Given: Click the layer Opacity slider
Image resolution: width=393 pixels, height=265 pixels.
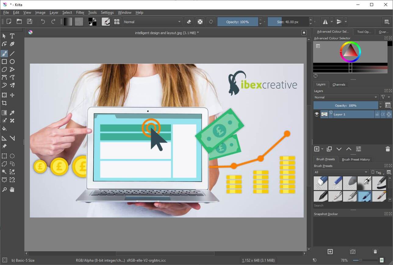Looking at the screenshot, I should [x=345, y=105].
